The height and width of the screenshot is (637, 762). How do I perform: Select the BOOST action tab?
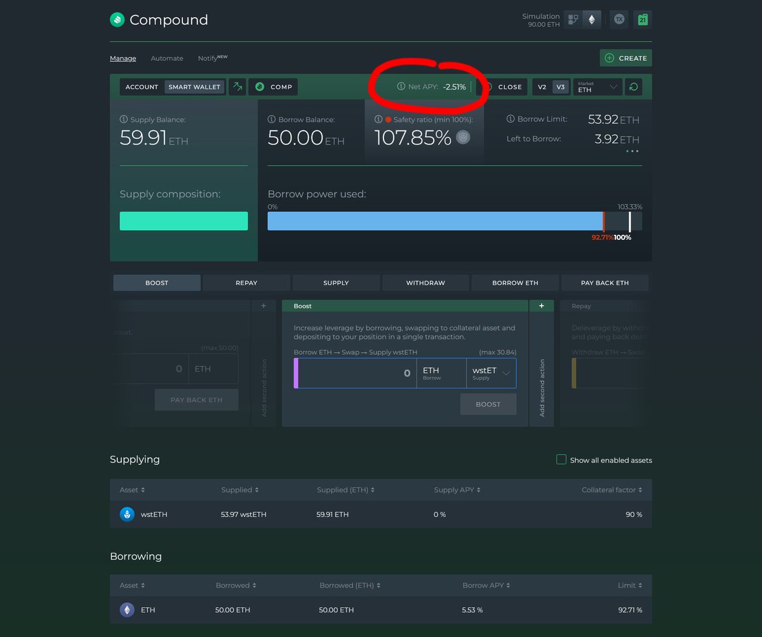click(157, 283)
